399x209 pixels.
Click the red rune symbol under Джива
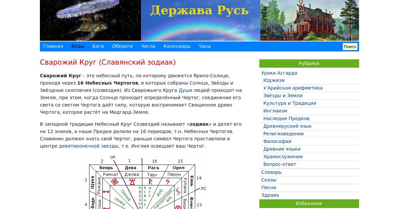132,182
